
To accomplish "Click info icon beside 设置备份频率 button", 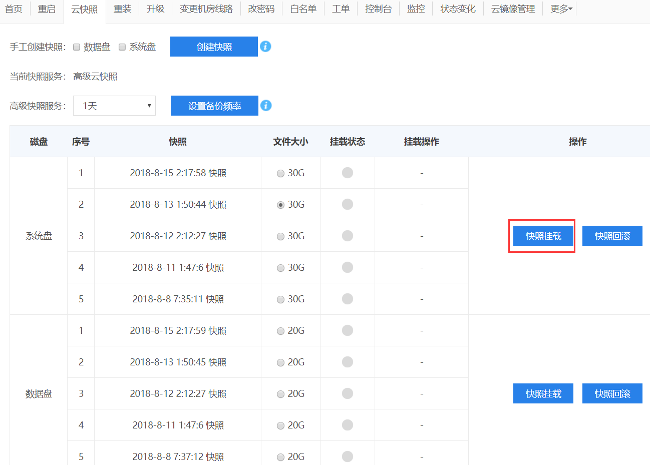I will coord(266,106).
